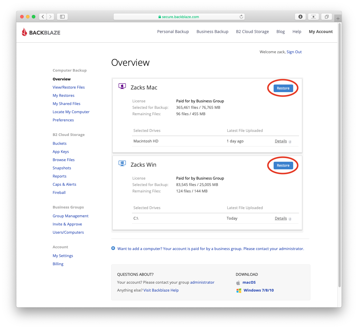Click info icon beside Macintosh HD Details

(x=290, y=142)
